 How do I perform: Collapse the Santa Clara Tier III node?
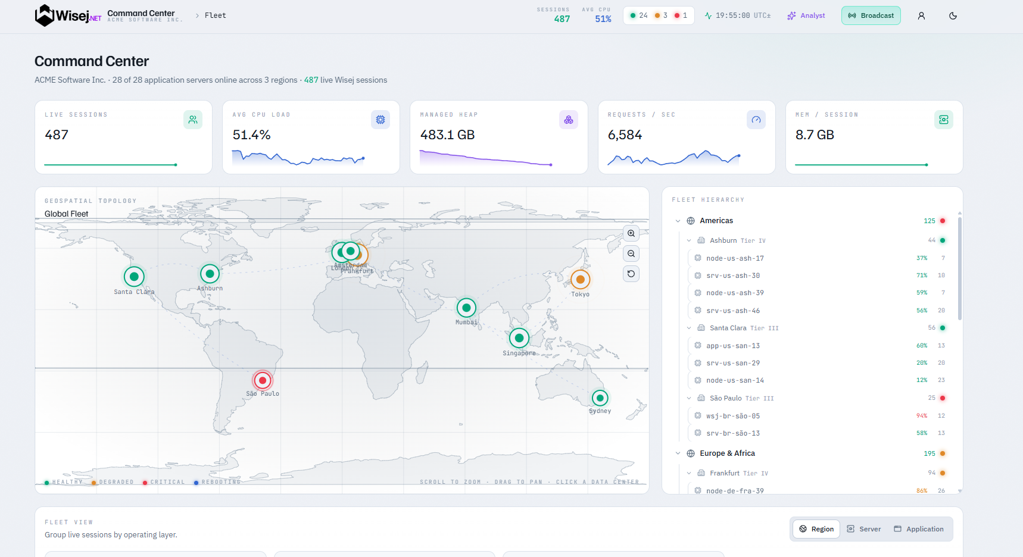(689, 328)
